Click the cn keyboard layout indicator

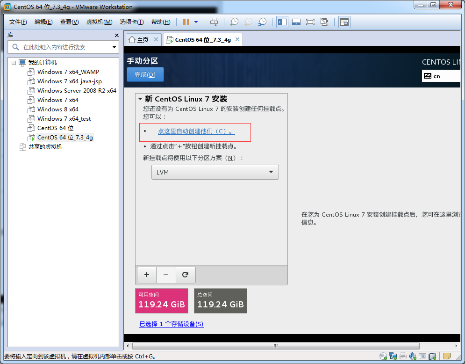(x=441, y=76)
